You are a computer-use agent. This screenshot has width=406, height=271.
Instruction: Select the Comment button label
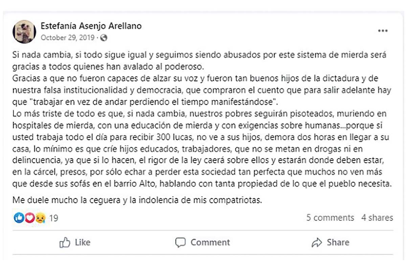[x=210, y=243]
